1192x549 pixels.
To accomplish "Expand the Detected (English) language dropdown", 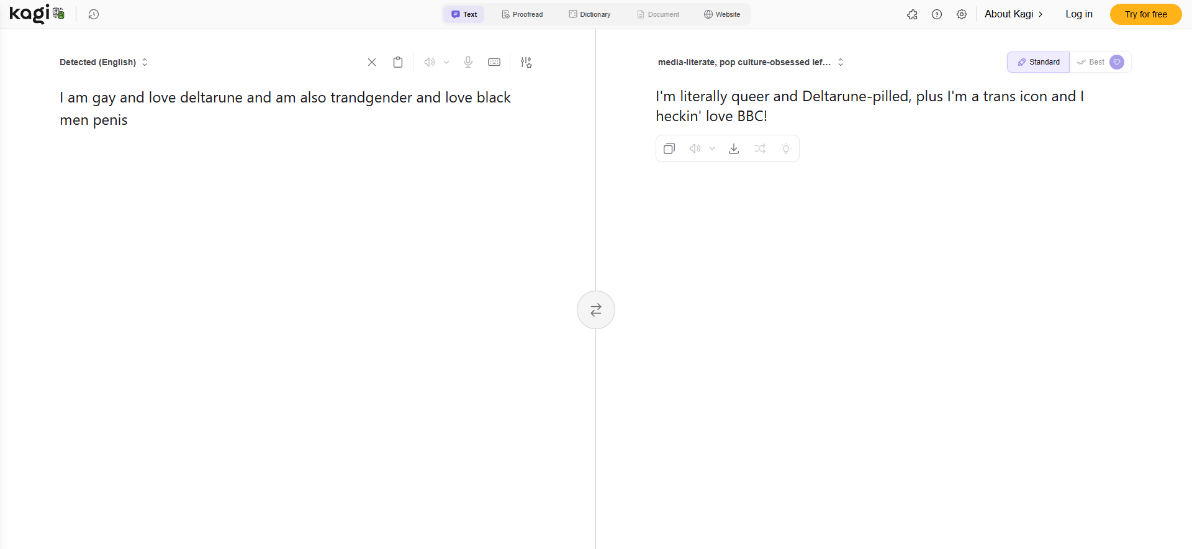I will (x=104, y=62).
